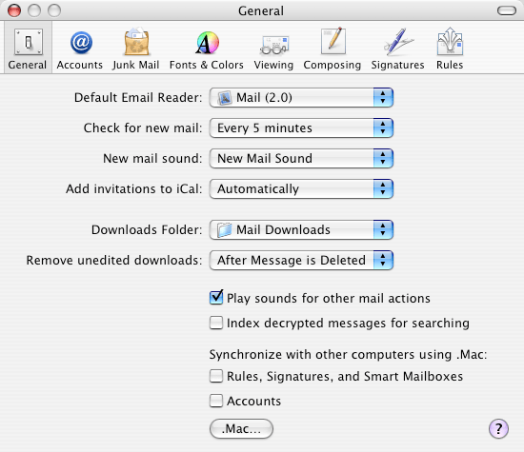Open the Composing pencil icon pane
Image resolution: width=524 pixels, height=452 pixels.
tap(333, 41)
